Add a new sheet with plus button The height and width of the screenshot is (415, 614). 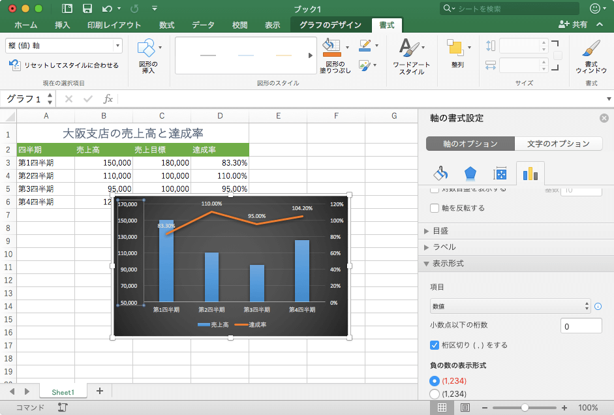coord(99,391)
